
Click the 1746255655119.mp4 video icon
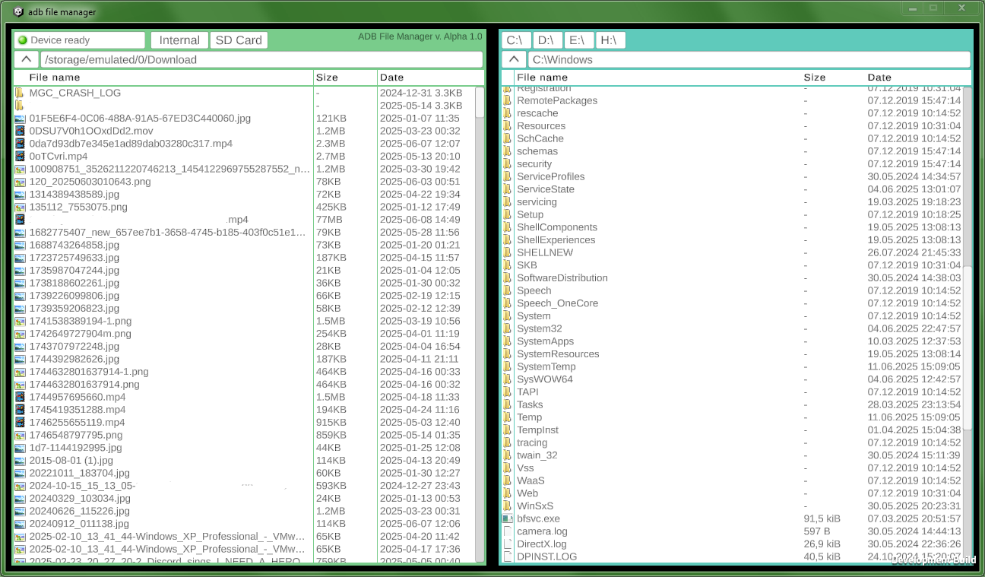20,423
